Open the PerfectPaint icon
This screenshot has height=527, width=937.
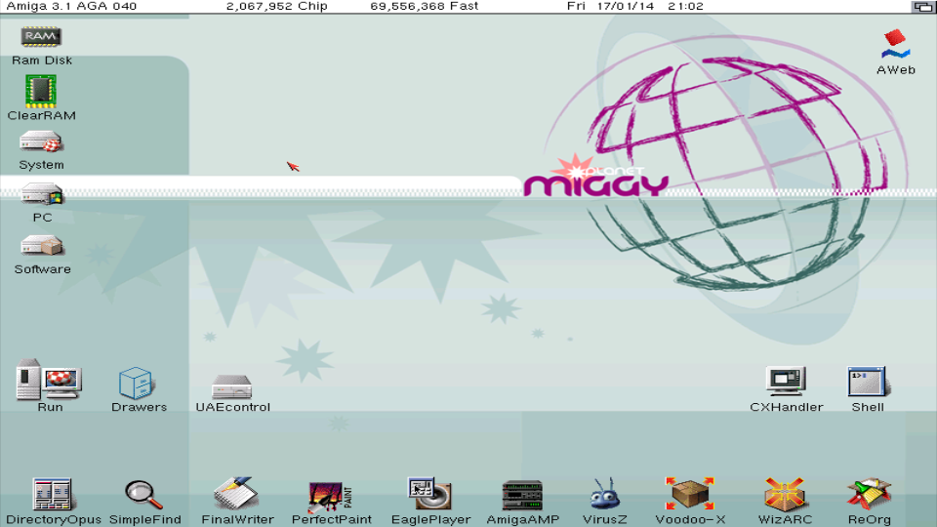tap(331, 496)
